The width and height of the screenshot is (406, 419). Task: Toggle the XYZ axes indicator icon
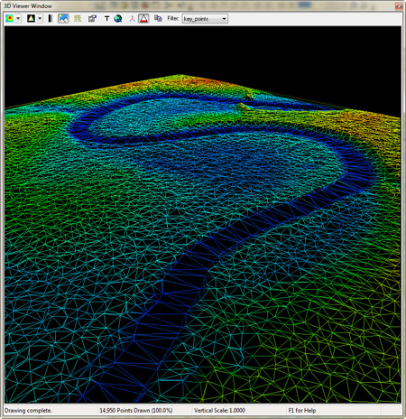[132, 19]
